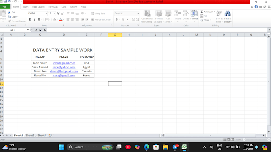Click the Cut command
The width and height of the screenshot is (271, 152).
[x=12, y=12]
